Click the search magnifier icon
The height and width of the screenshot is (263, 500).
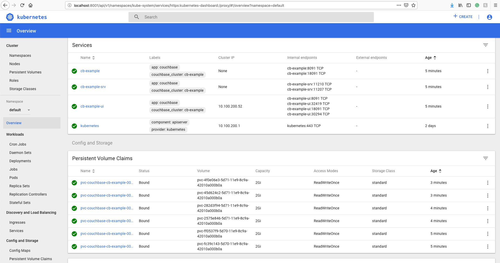(137, 17)
